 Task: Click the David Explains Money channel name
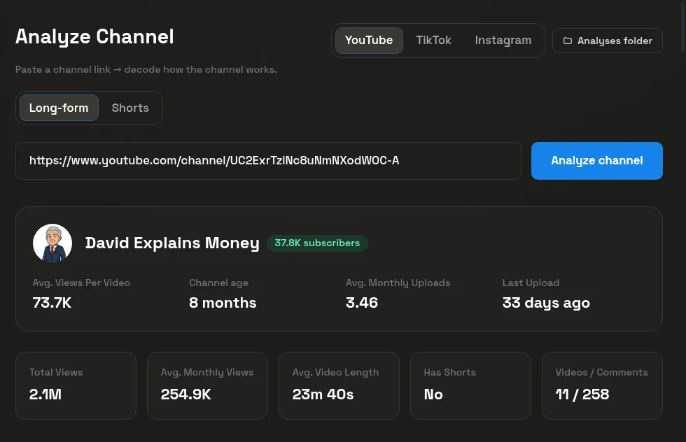[172, 243]
